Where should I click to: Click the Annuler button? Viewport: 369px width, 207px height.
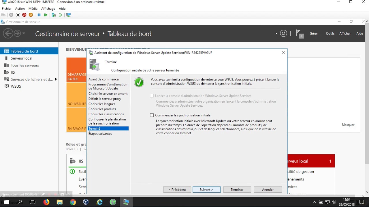[x=268, y=190]
